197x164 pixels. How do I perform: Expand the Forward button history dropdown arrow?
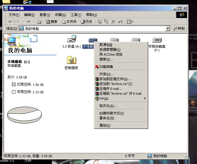coord(34,22)
